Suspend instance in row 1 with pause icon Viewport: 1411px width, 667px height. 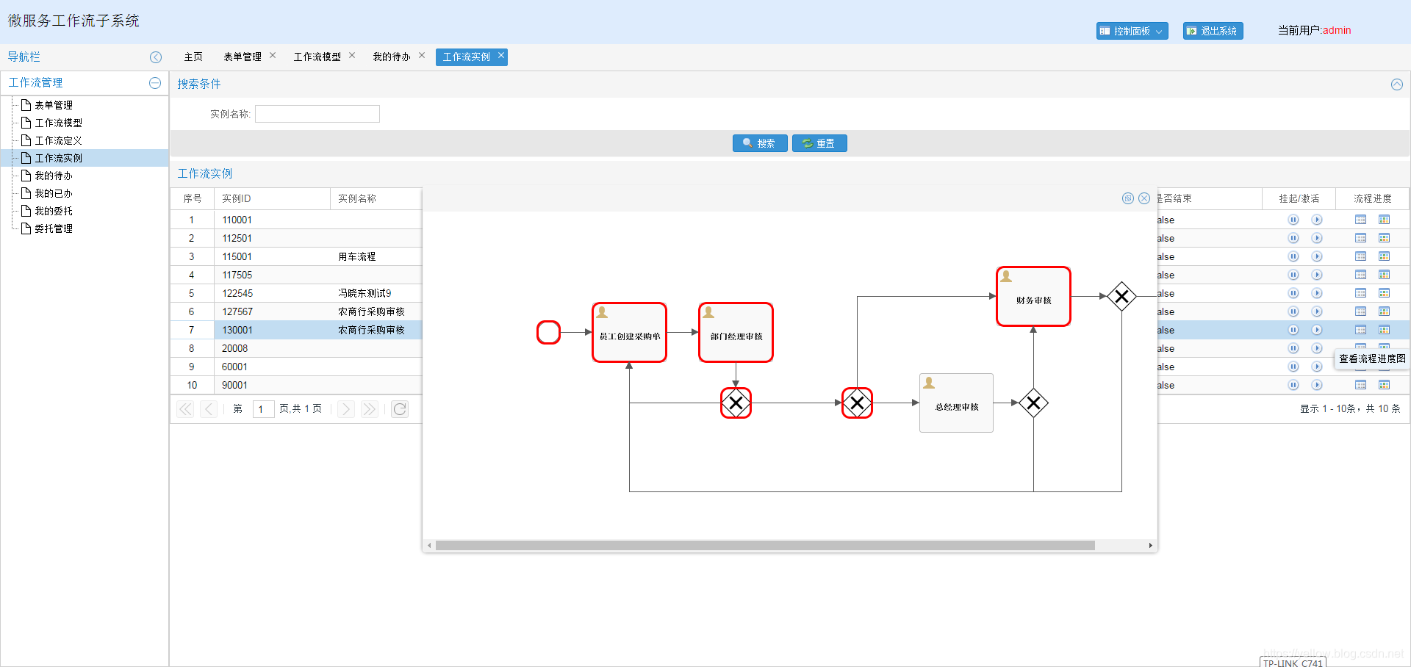tap(1293, 220)
